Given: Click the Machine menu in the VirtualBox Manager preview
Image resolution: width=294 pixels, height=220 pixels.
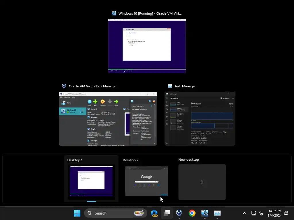Looking at the screenshot, I should point(67,97).
